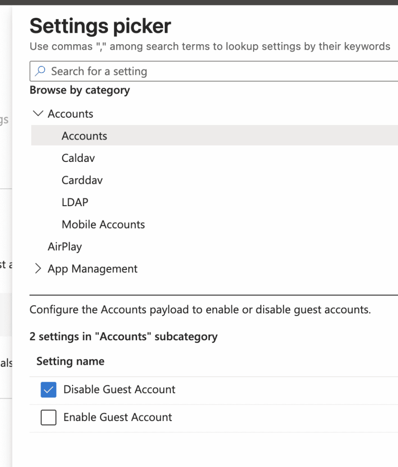
Task: Click the 'Browse by category' heading
Action: (x=80, y=90)
